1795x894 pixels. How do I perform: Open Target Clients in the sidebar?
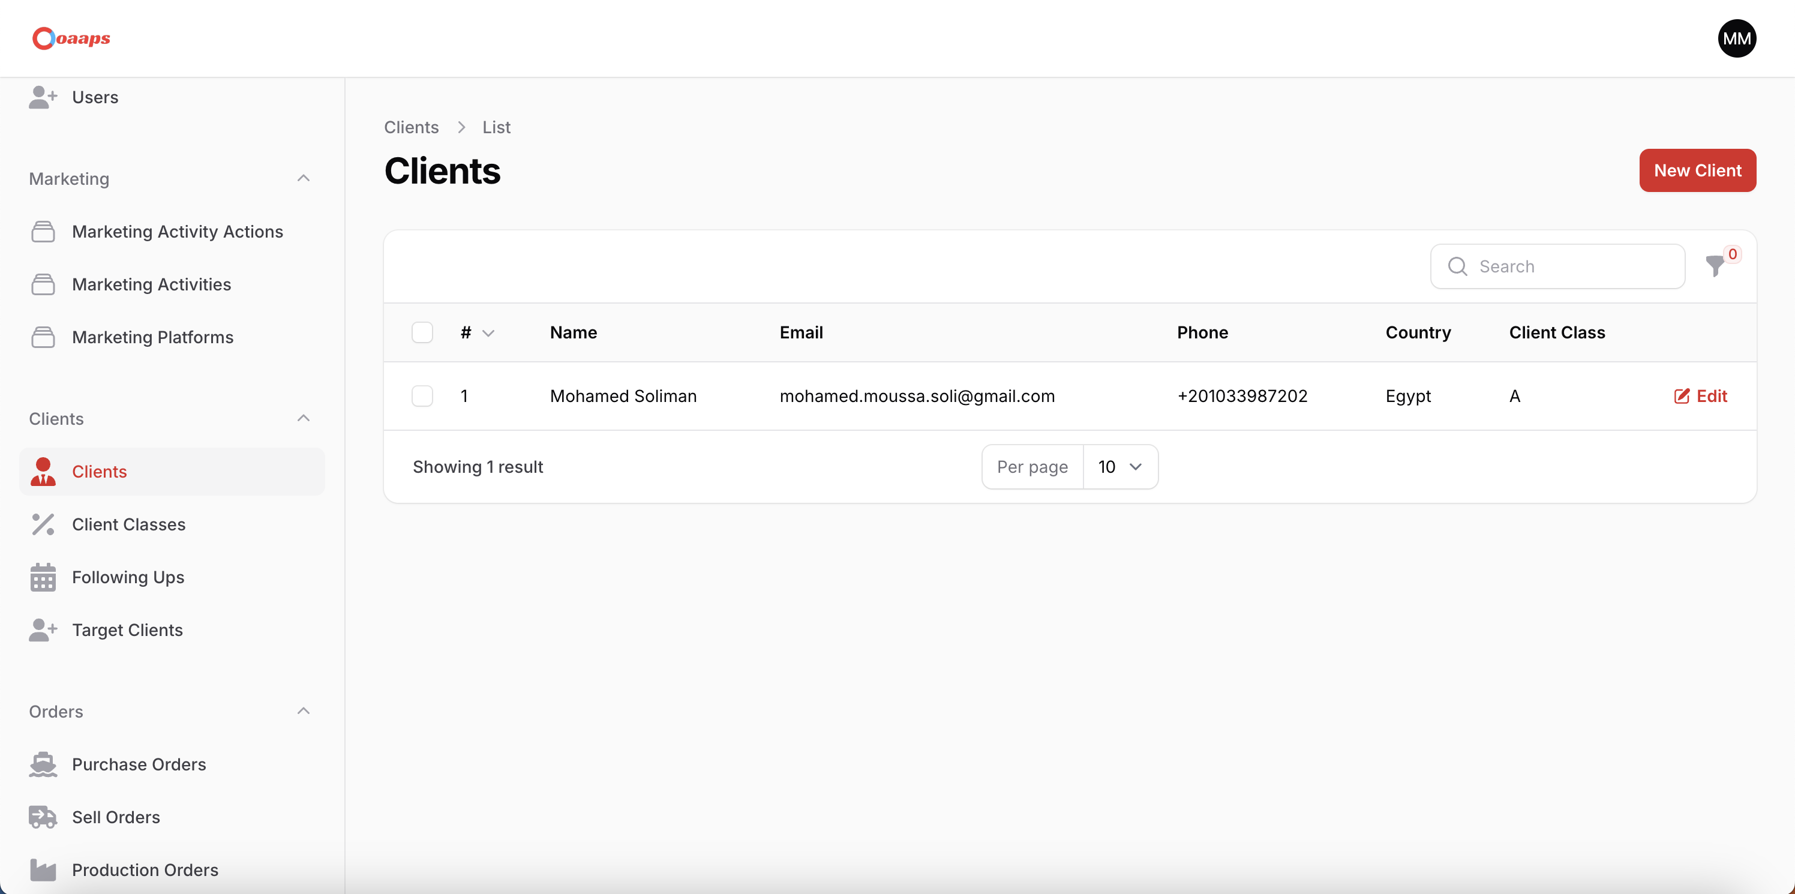127,630
